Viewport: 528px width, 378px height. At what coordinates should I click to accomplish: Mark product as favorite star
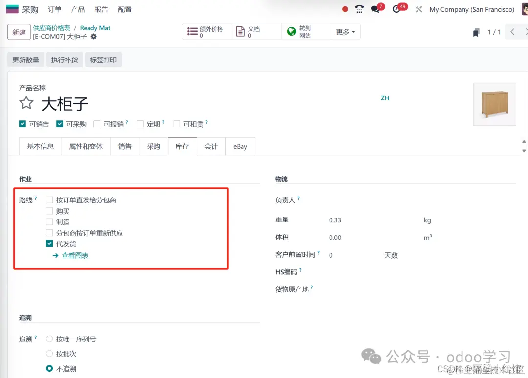(26, 103)
